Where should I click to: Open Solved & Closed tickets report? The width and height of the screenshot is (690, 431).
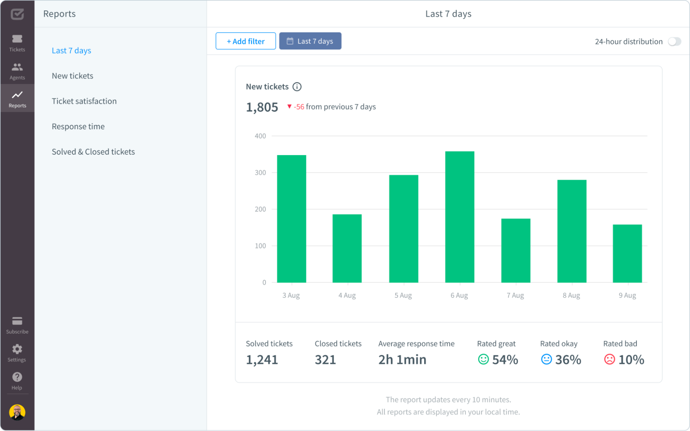93,152
